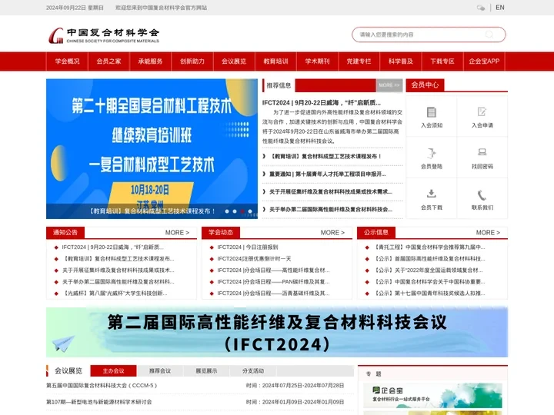Open the 学术期刊 menu
554x415 pixels.
point(317,61)
